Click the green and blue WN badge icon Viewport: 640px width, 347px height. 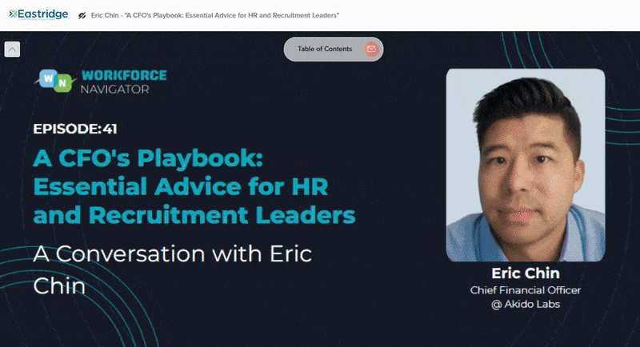point(54,82)
